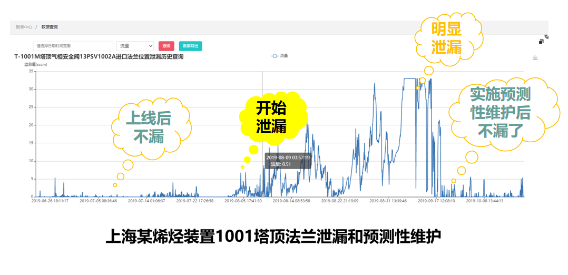The width and height of the screenshot is (568, 275).
Task: Click the 明显泄漏 cloud callout
Action: point(447,38)
